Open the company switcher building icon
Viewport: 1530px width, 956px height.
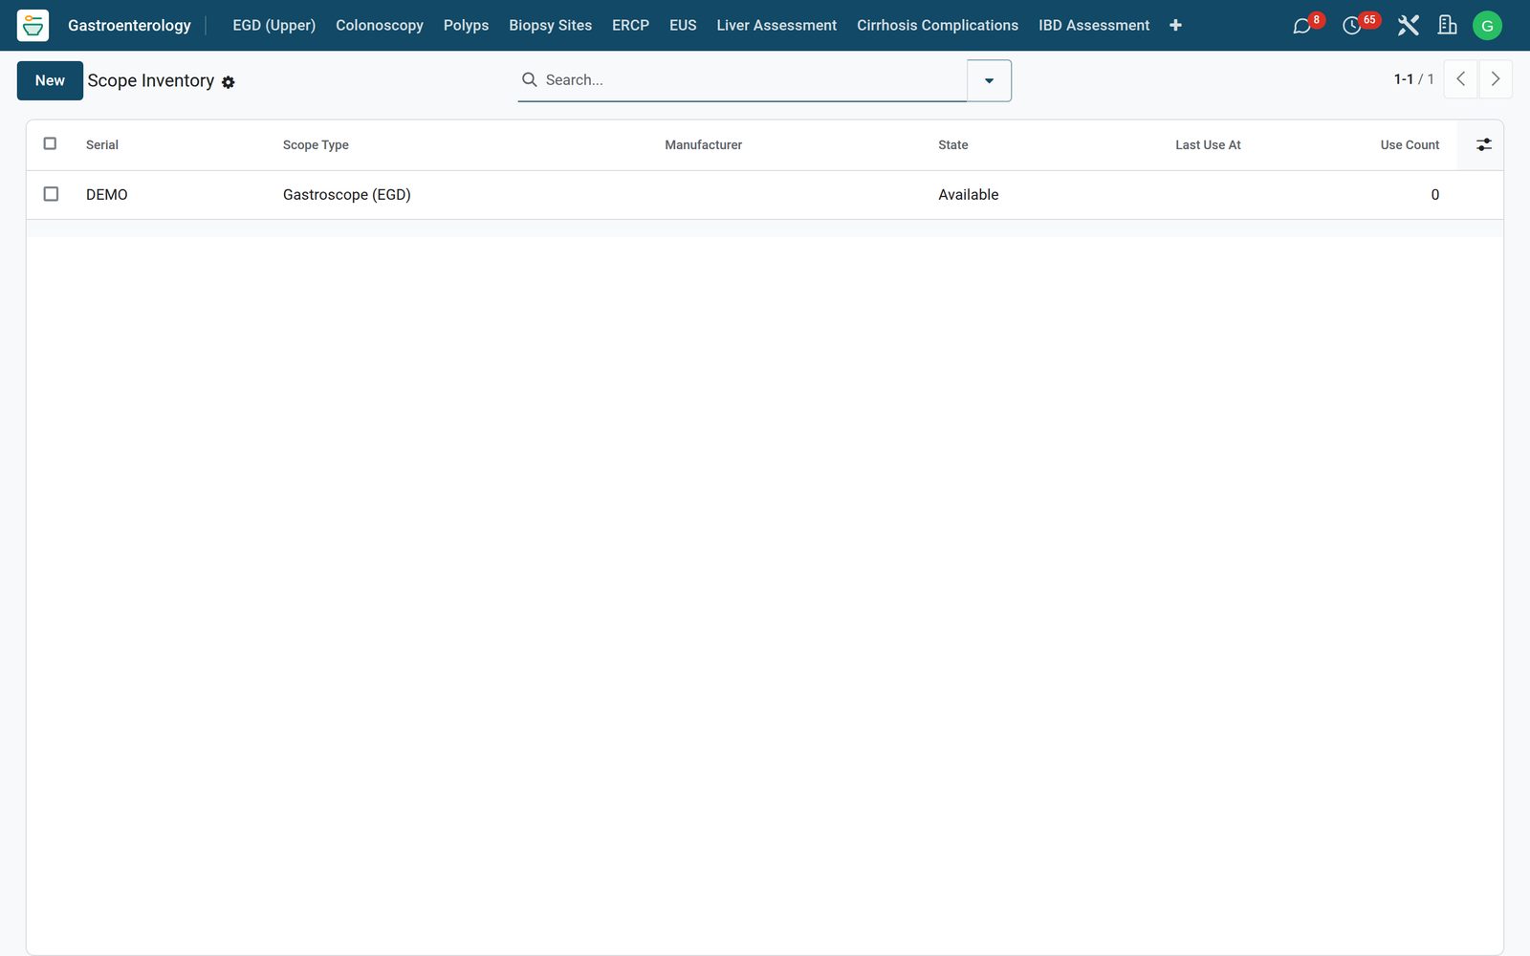pos(1447,26)
